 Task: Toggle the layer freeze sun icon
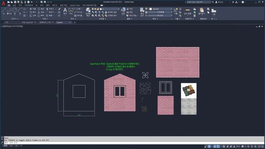point(95,9)
